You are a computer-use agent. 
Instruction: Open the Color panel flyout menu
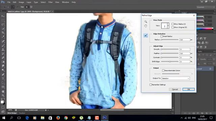(x=214, y=13)
